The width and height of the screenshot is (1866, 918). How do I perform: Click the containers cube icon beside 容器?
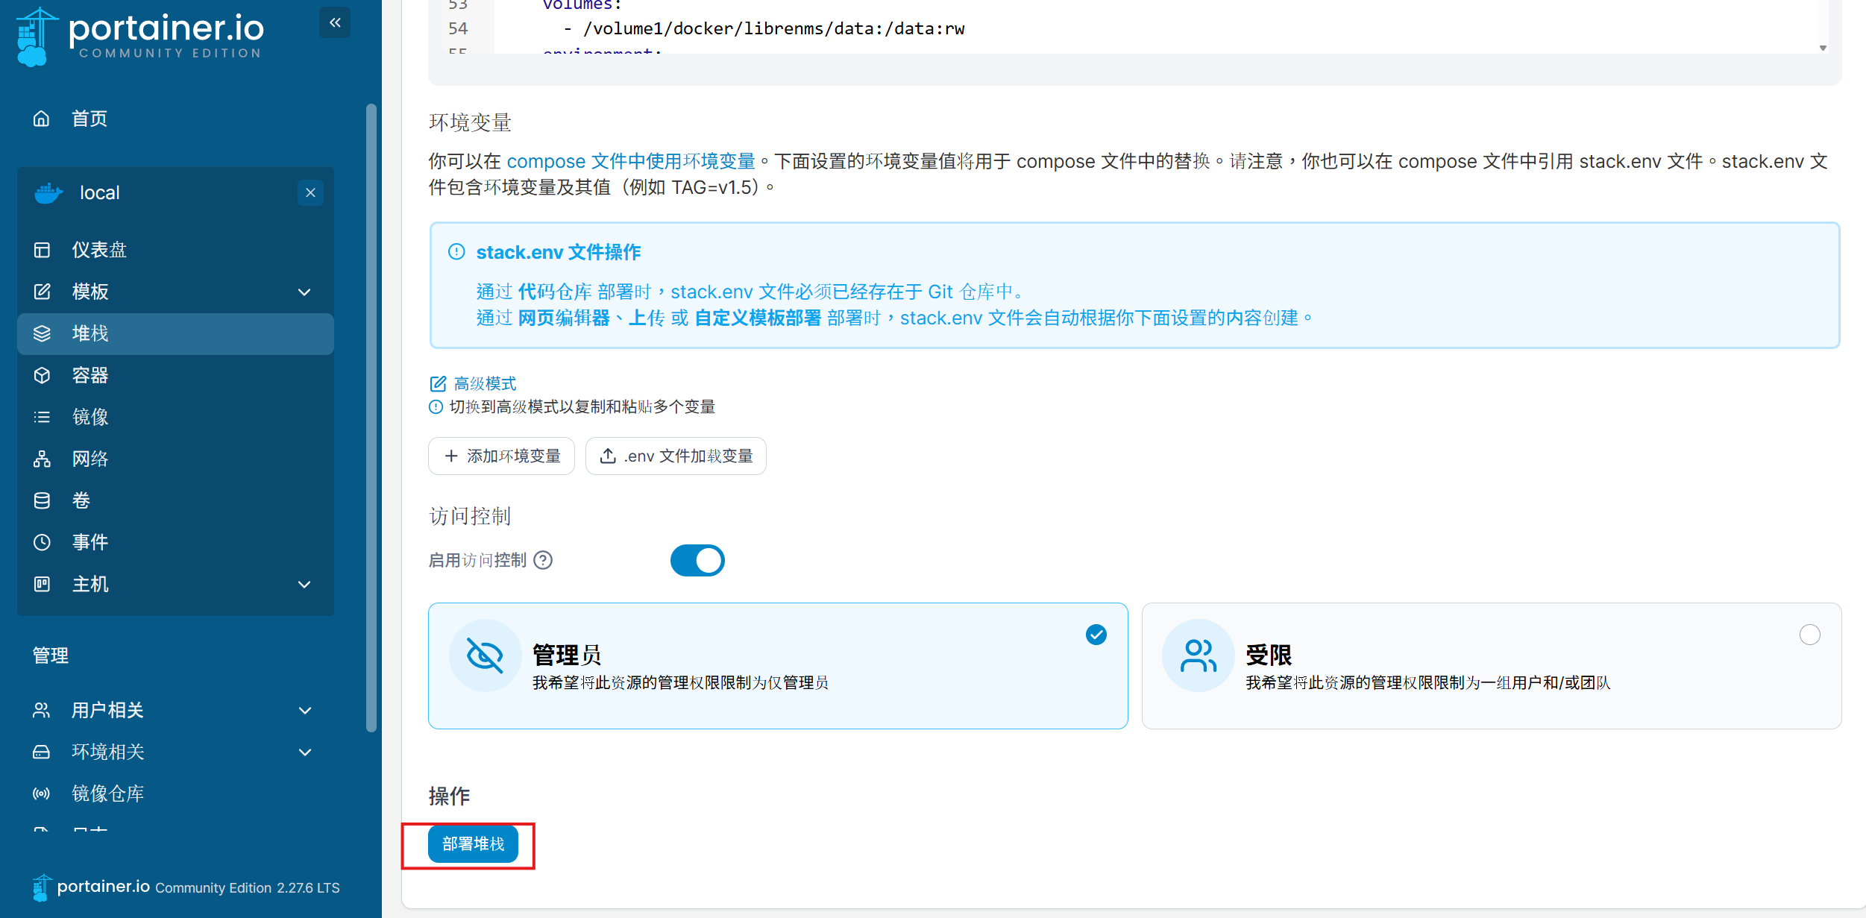pyautogui.click(x=42, y=375)
